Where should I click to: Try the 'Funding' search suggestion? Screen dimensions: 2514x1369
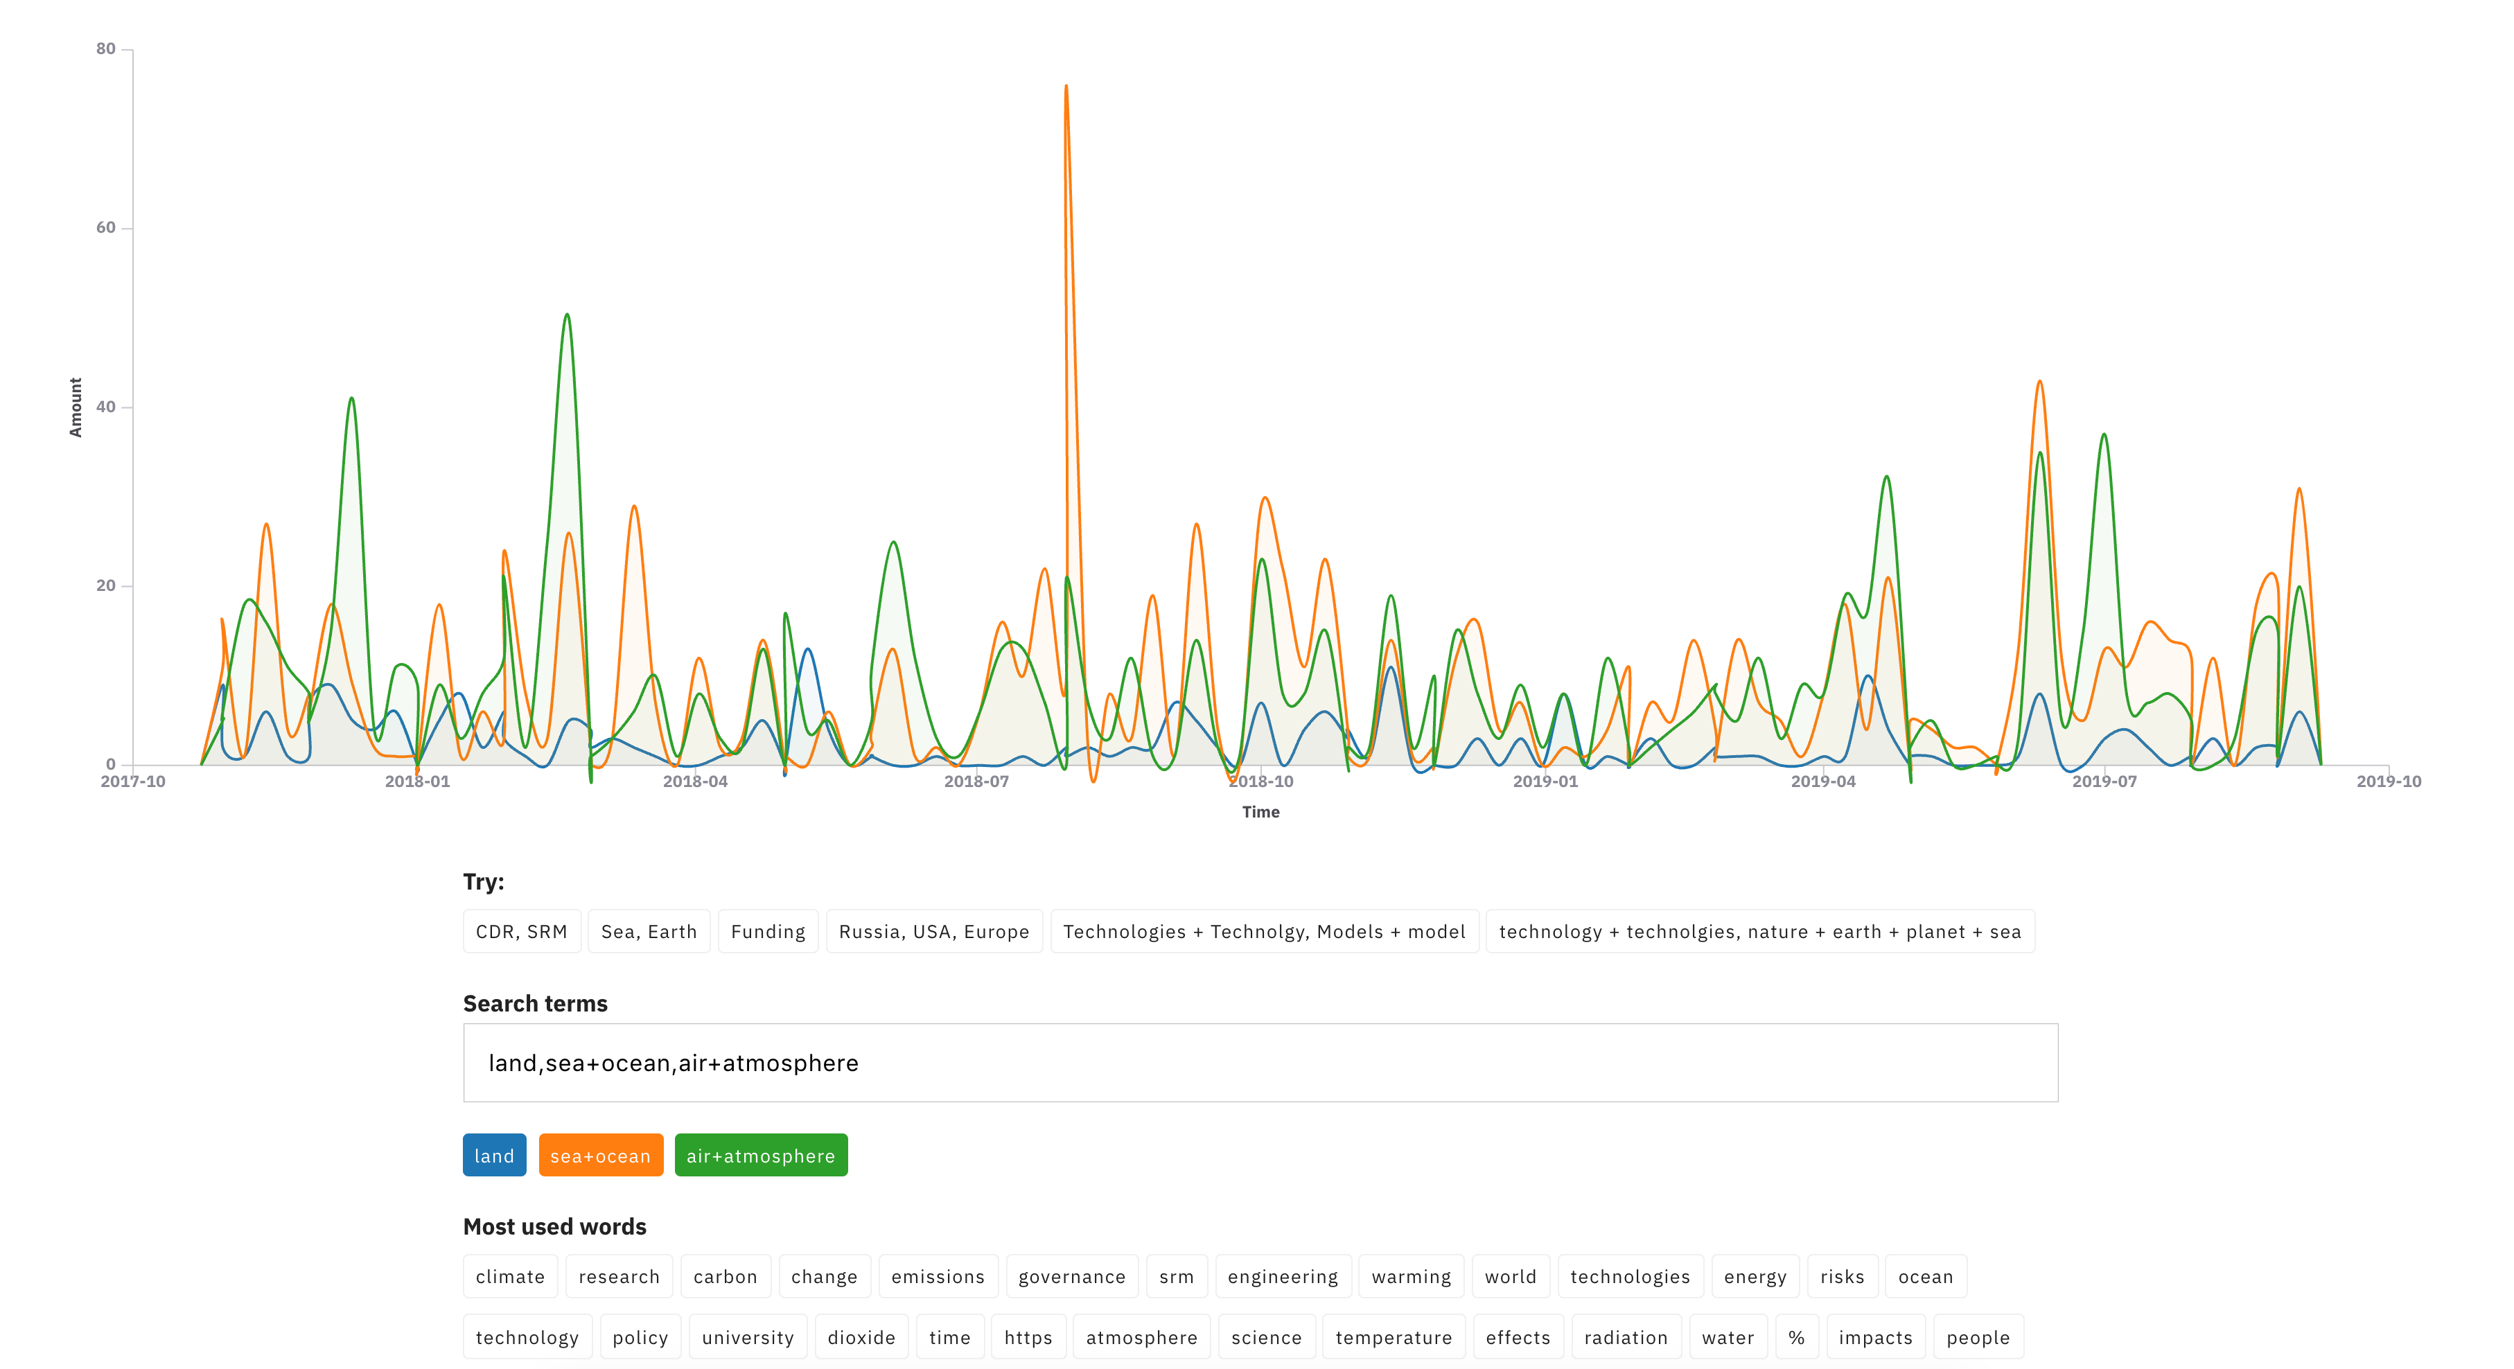[768, 932]
